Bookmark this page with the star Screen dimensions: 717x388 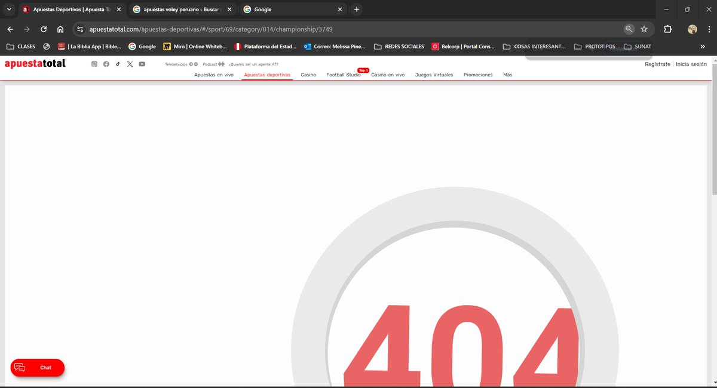[x=644, y=29]
